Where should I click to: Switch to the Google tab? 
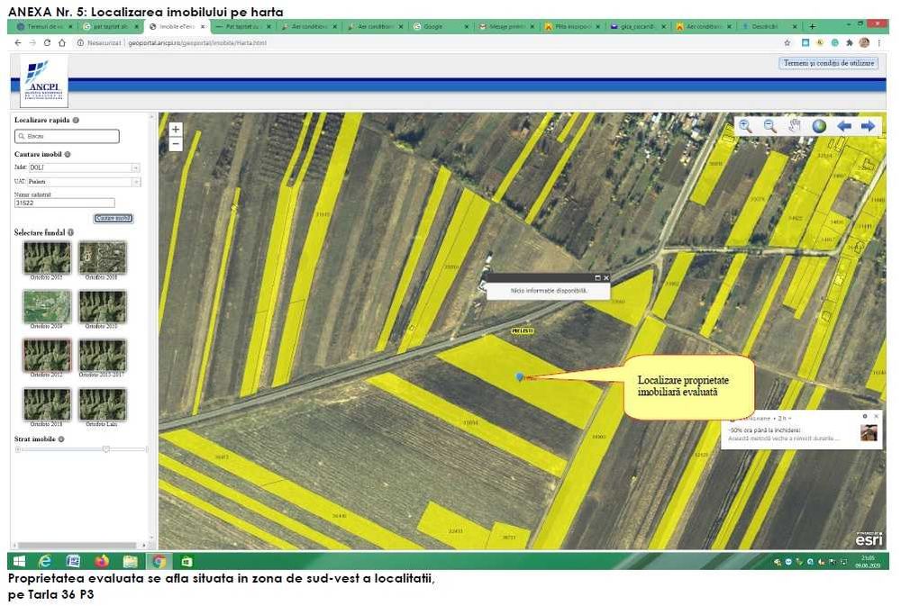[441, 26]
